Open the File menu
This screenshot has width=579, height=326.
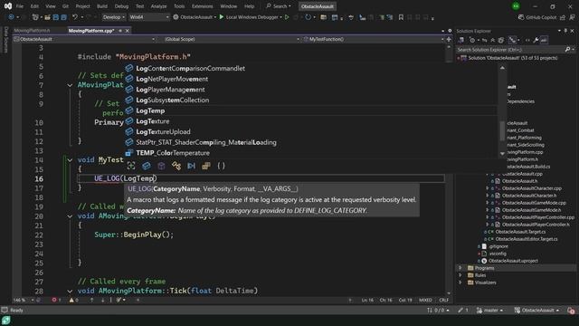coord(20,6)
